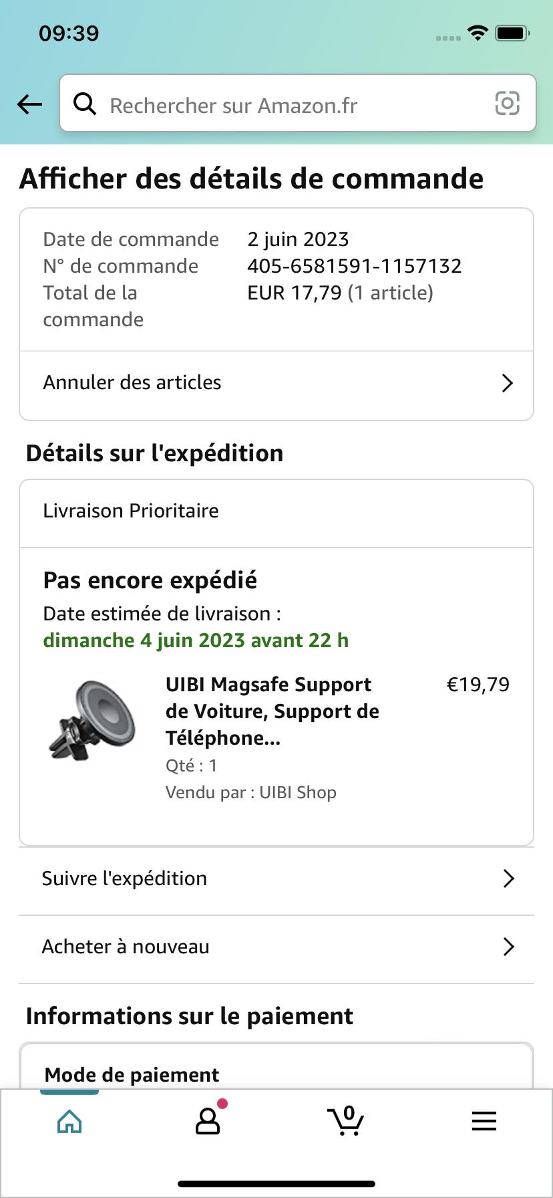This screenshot has width=553, height=1198.
Task: Tap Vendu par UIBI Shop seller text
Action: [x=251, y=792]
